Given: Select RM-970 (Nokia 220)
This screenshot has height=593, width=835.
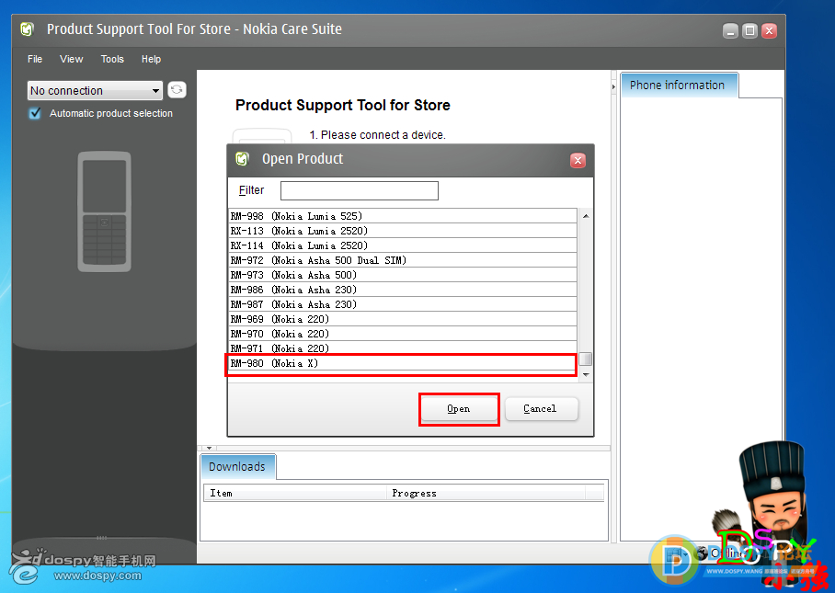Looking at the screenshot, I should (403, 335).
